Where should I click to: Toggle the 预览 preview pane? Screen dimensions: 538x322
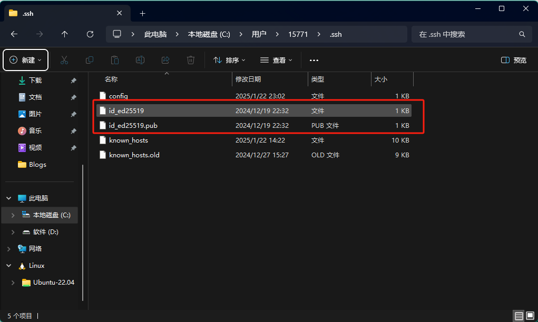(514, 60)
